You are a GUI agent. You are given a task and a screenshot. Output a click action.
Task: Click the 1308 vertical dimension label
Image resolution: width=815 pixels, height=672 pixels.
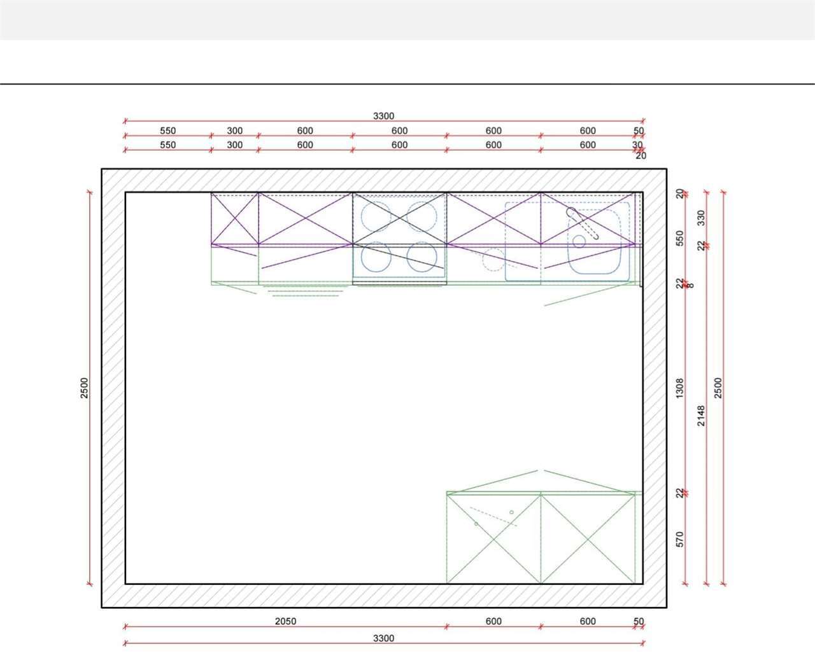coord(680,388)
